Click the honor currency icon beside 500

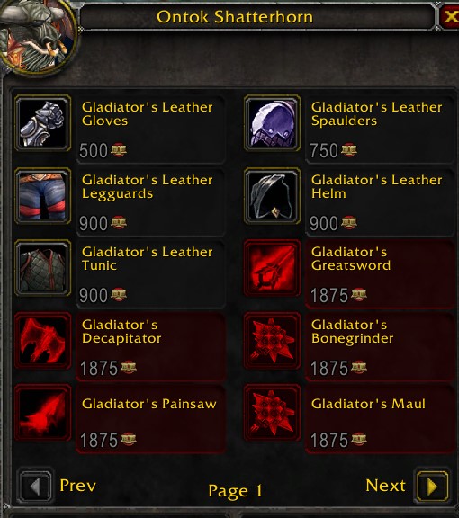[119, 150]
